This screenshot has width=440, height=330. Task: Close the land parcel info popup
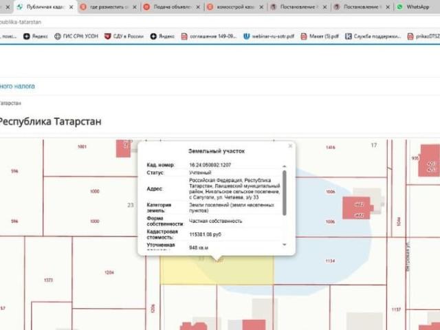(290, 146)
